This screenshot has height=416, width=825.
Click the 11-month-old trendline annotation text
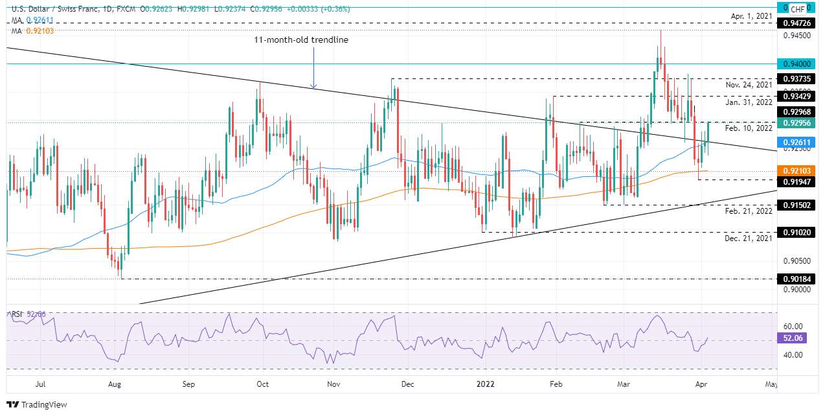300,40
